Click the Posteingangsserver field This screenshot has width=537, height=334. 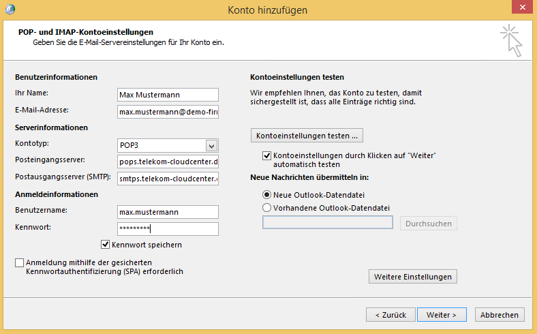pyautogui.click(x=168, y=162)
